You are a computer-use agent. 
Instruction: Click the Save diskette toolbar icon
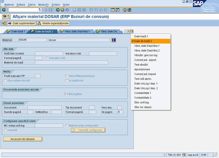pos(50,10)
